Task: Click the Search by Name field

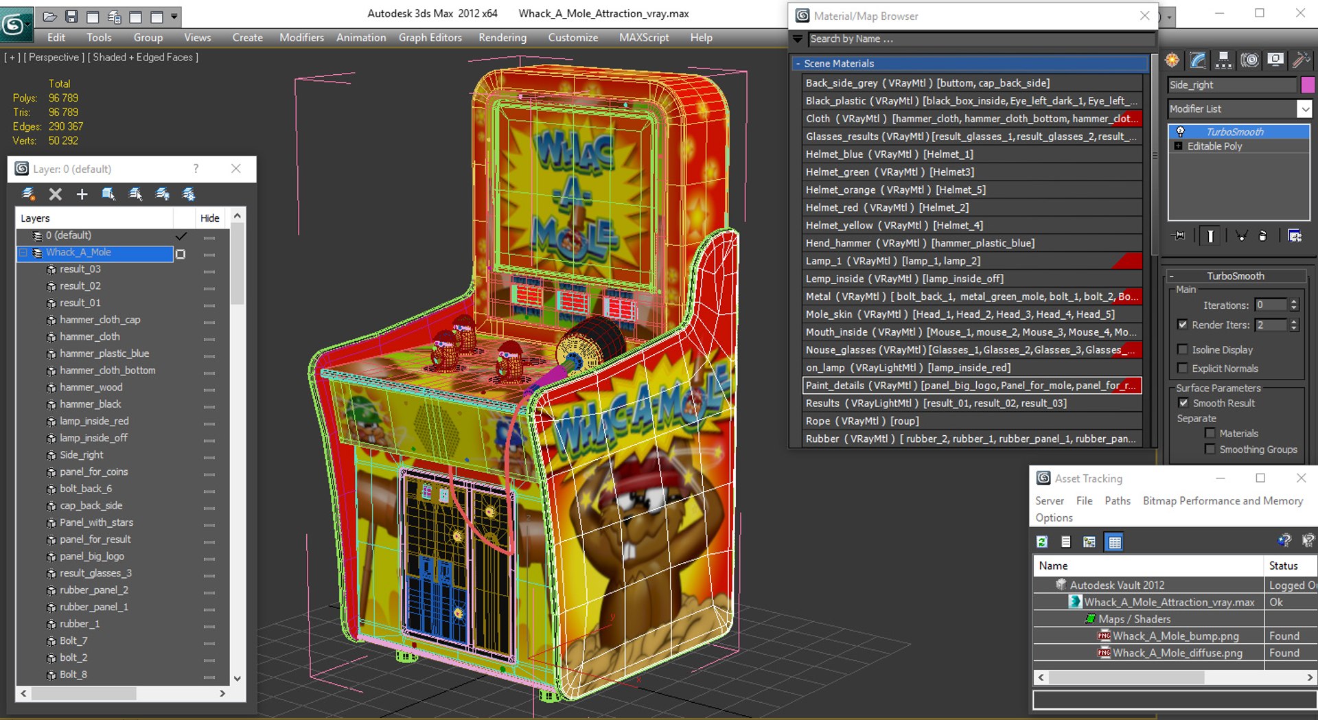Action: point(981,39)
